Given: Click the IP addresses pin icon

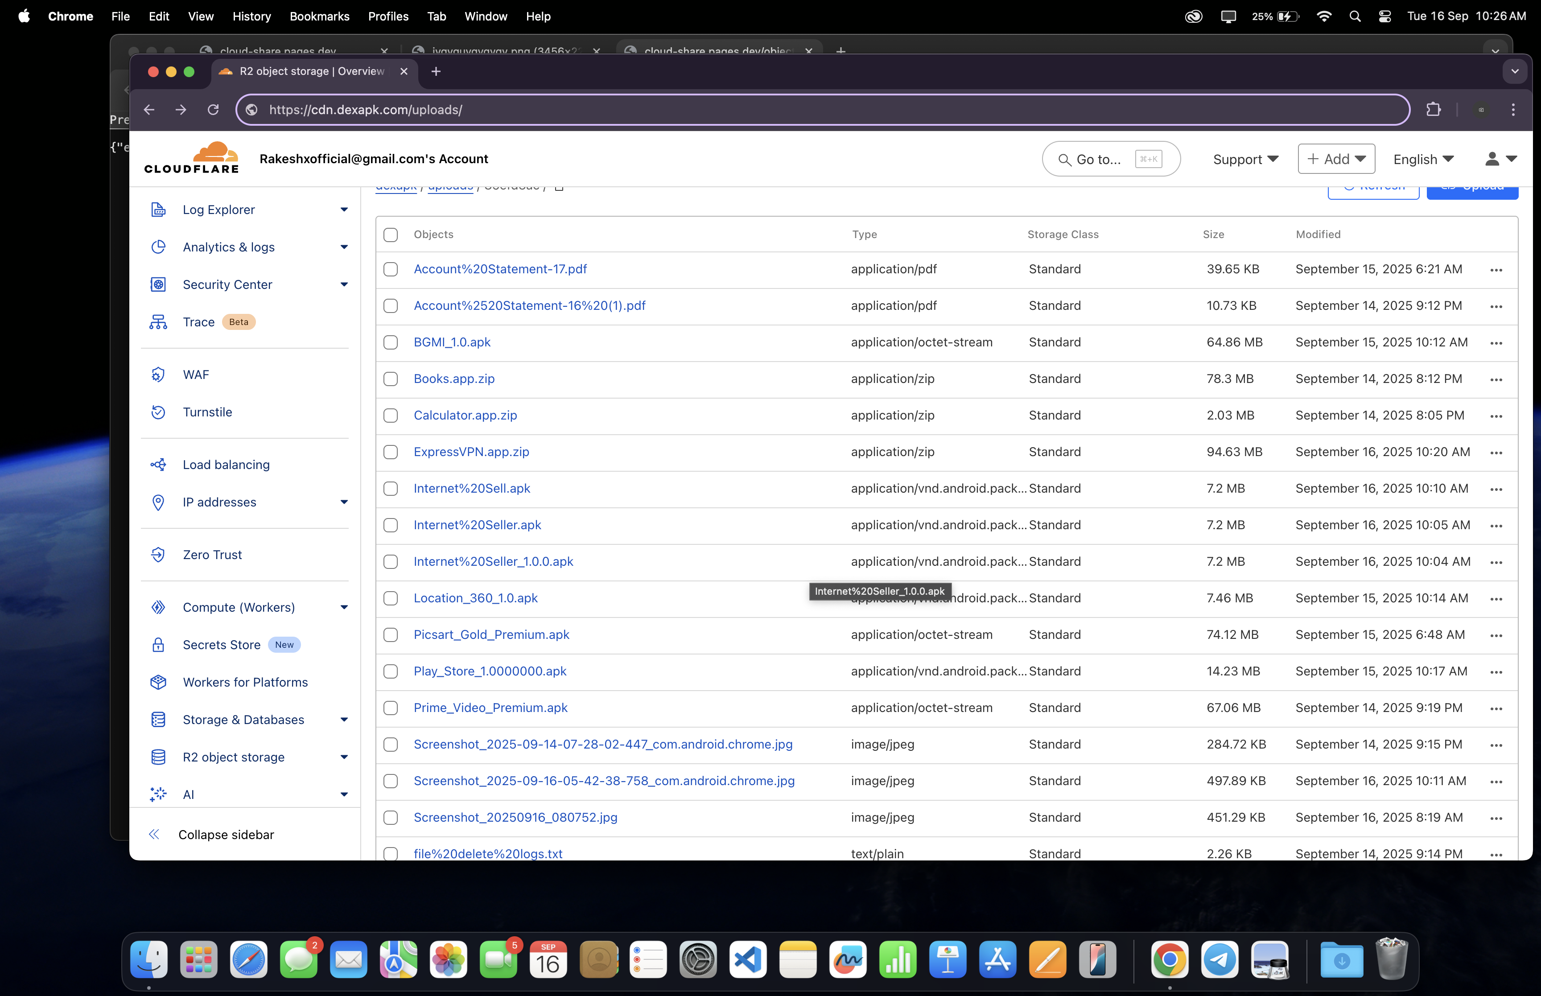Looking at the screenshot, I should [x=158, y=502].
